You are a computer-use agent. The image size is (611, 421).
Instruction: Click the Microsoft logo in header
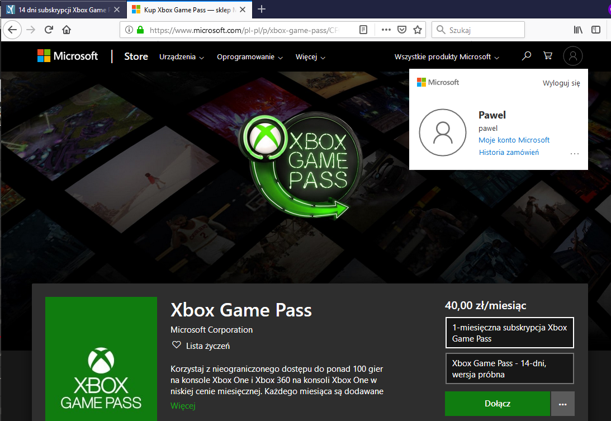68,56
